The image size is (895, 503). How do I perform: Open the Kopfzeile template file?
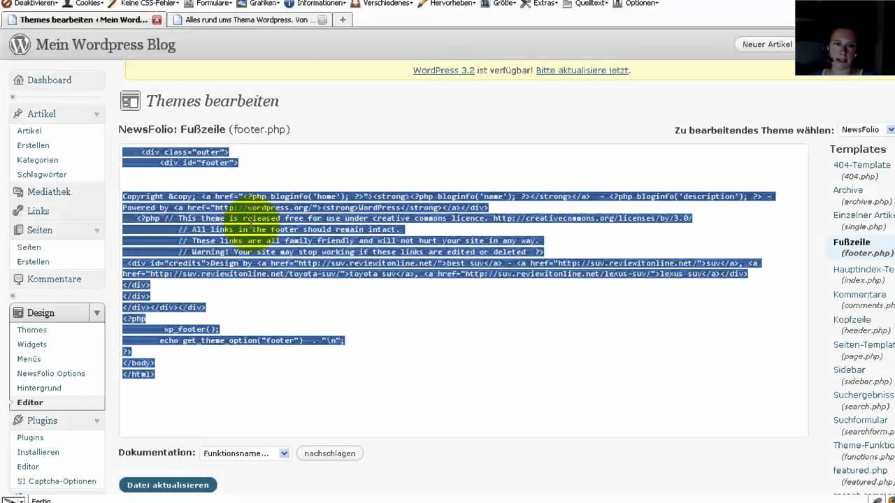[852, 320]
